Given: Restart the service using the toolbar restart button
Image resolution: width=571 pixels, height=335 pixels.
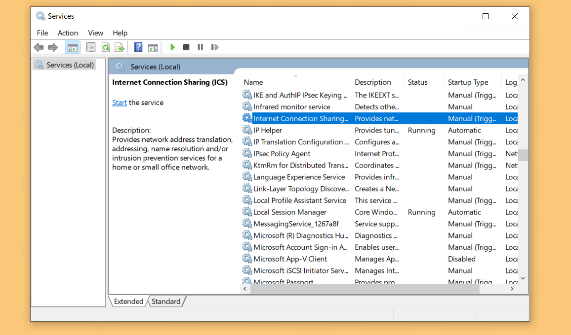Looking at the screenshot, I should pyautogui.click(x=215, y=47).
